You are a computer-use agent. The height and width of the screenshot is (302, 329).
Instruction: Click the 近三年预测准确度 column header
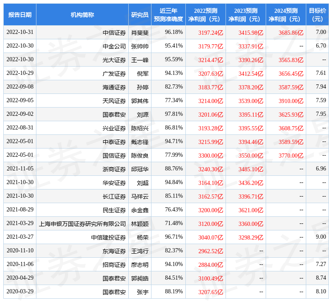point(168,14)
